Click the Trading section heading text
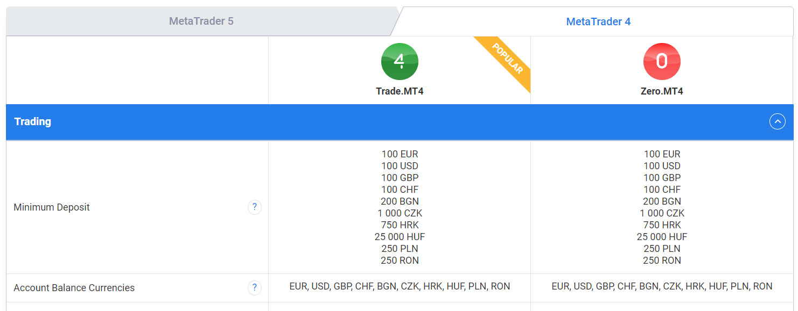The width and height of the screenshot is (798, 311). (x=33, y=122)
